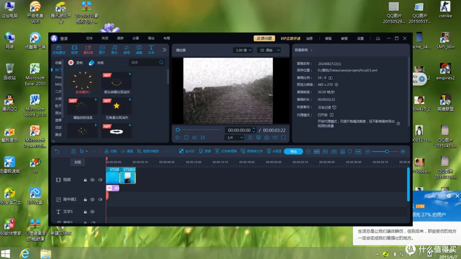Select 螺旋放射线条 effect thumbnail
Image resolution: width=461 pixels, height=259 pixels.
[83, 106]
